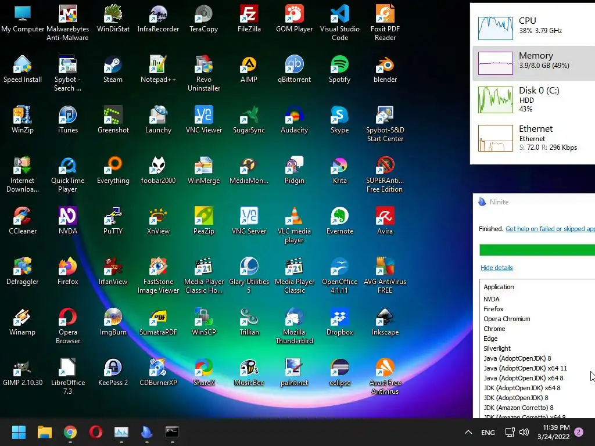Open the eclipse desktop shortcut

339,372
